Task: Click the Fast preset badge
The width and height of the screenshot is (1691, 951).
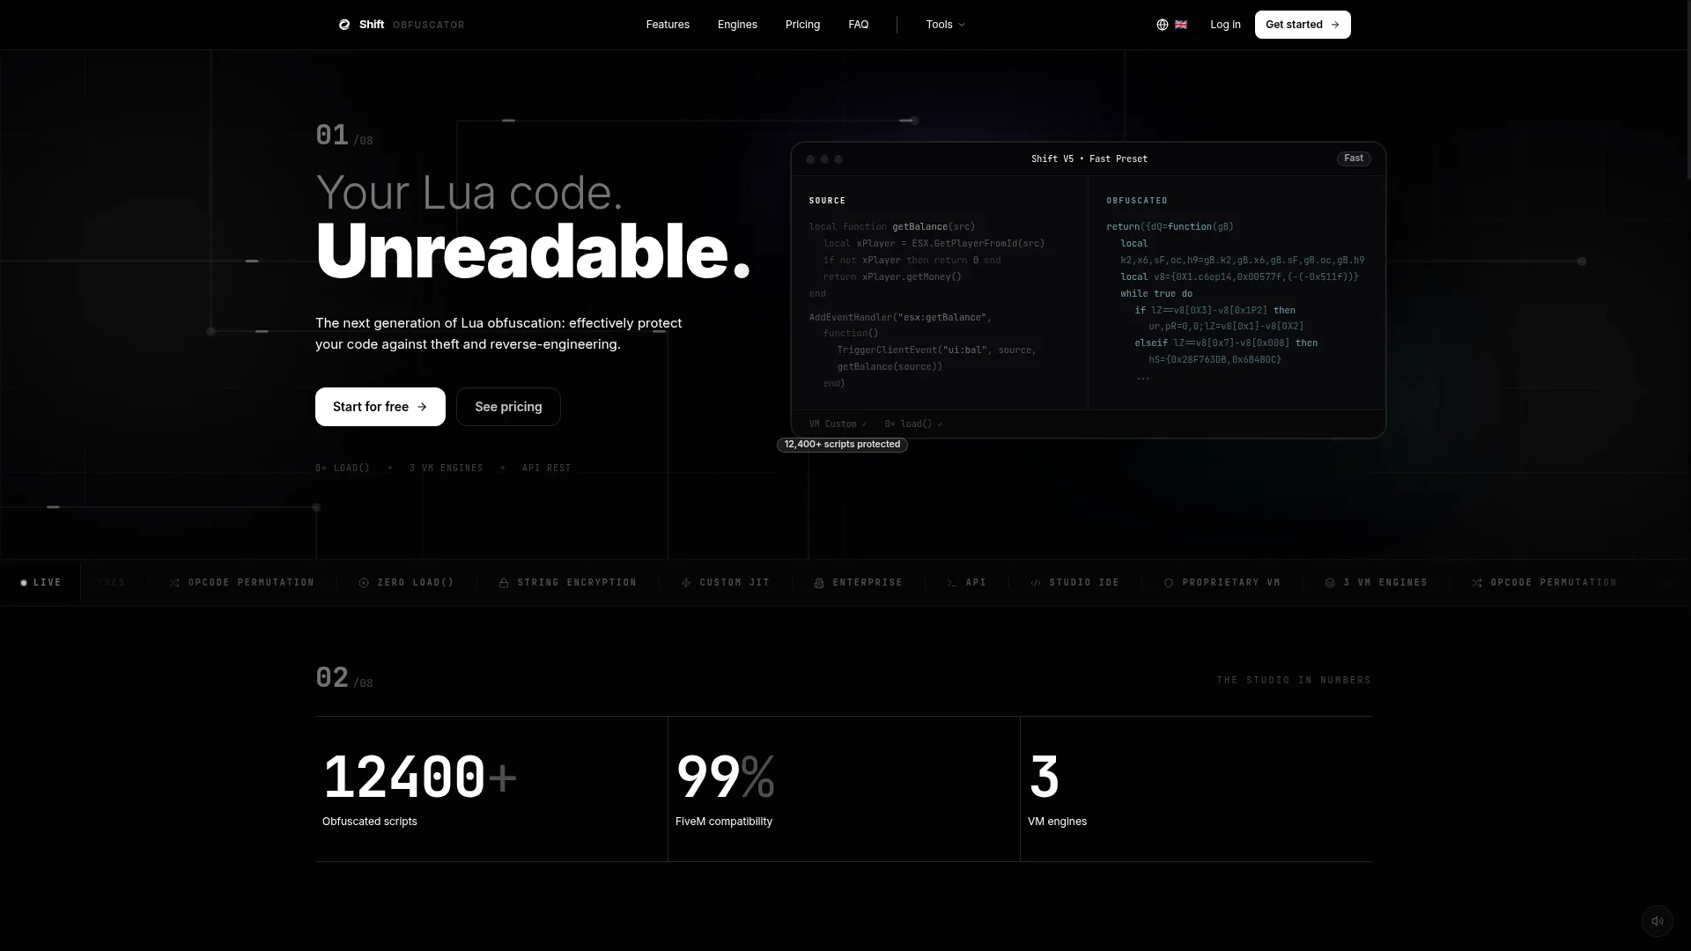Action: click(x=1354, y=158)
